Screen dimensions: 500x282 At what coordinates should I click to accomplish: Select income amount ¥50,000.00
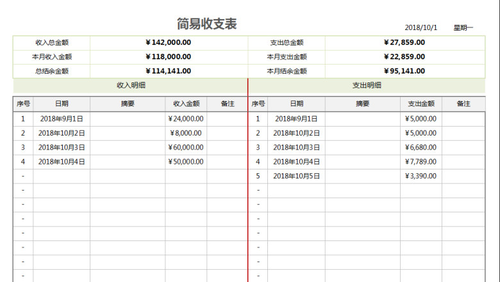coord(186,162)
